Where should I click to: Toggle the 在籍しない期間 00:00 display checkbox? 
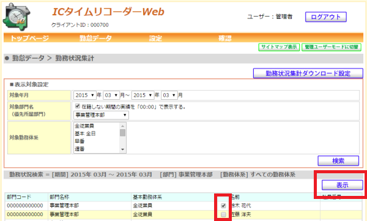pyautogui.click(x=78, y=106)
